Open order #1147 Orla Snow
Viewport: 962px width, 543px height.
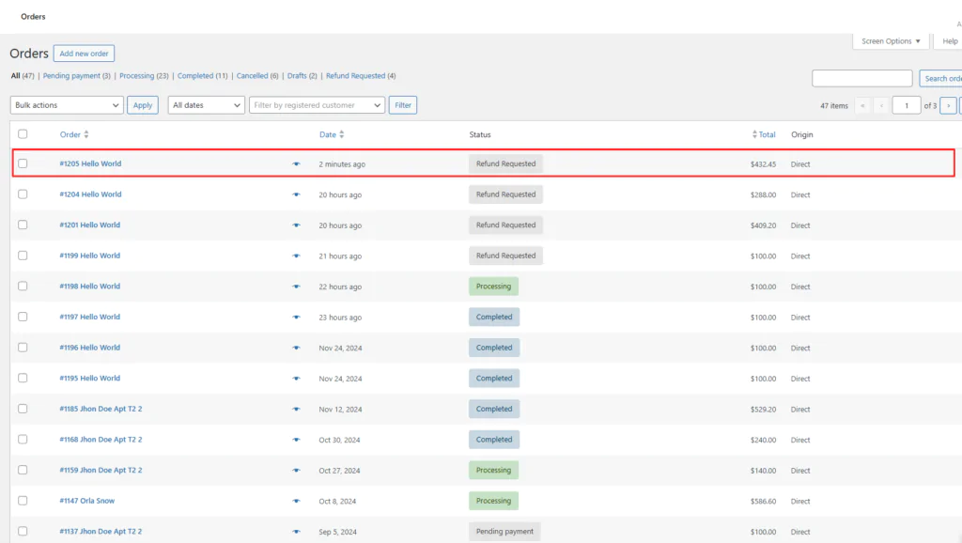point(87,501)
